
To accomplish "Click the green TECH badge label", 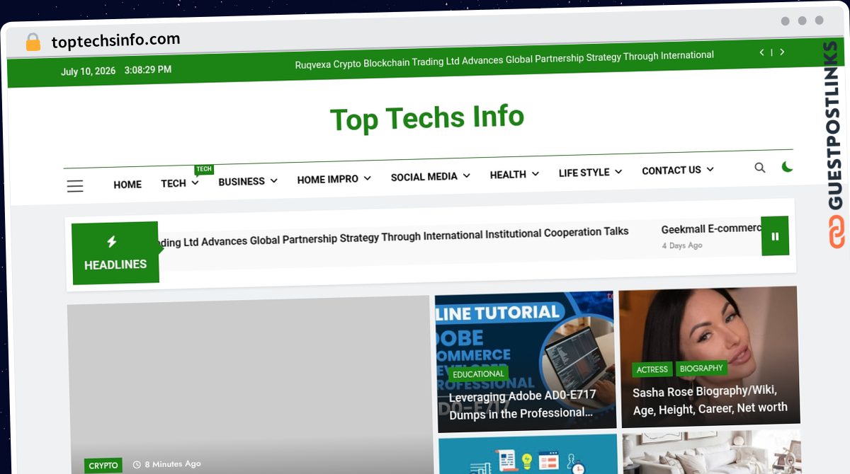I will point(204,169).
